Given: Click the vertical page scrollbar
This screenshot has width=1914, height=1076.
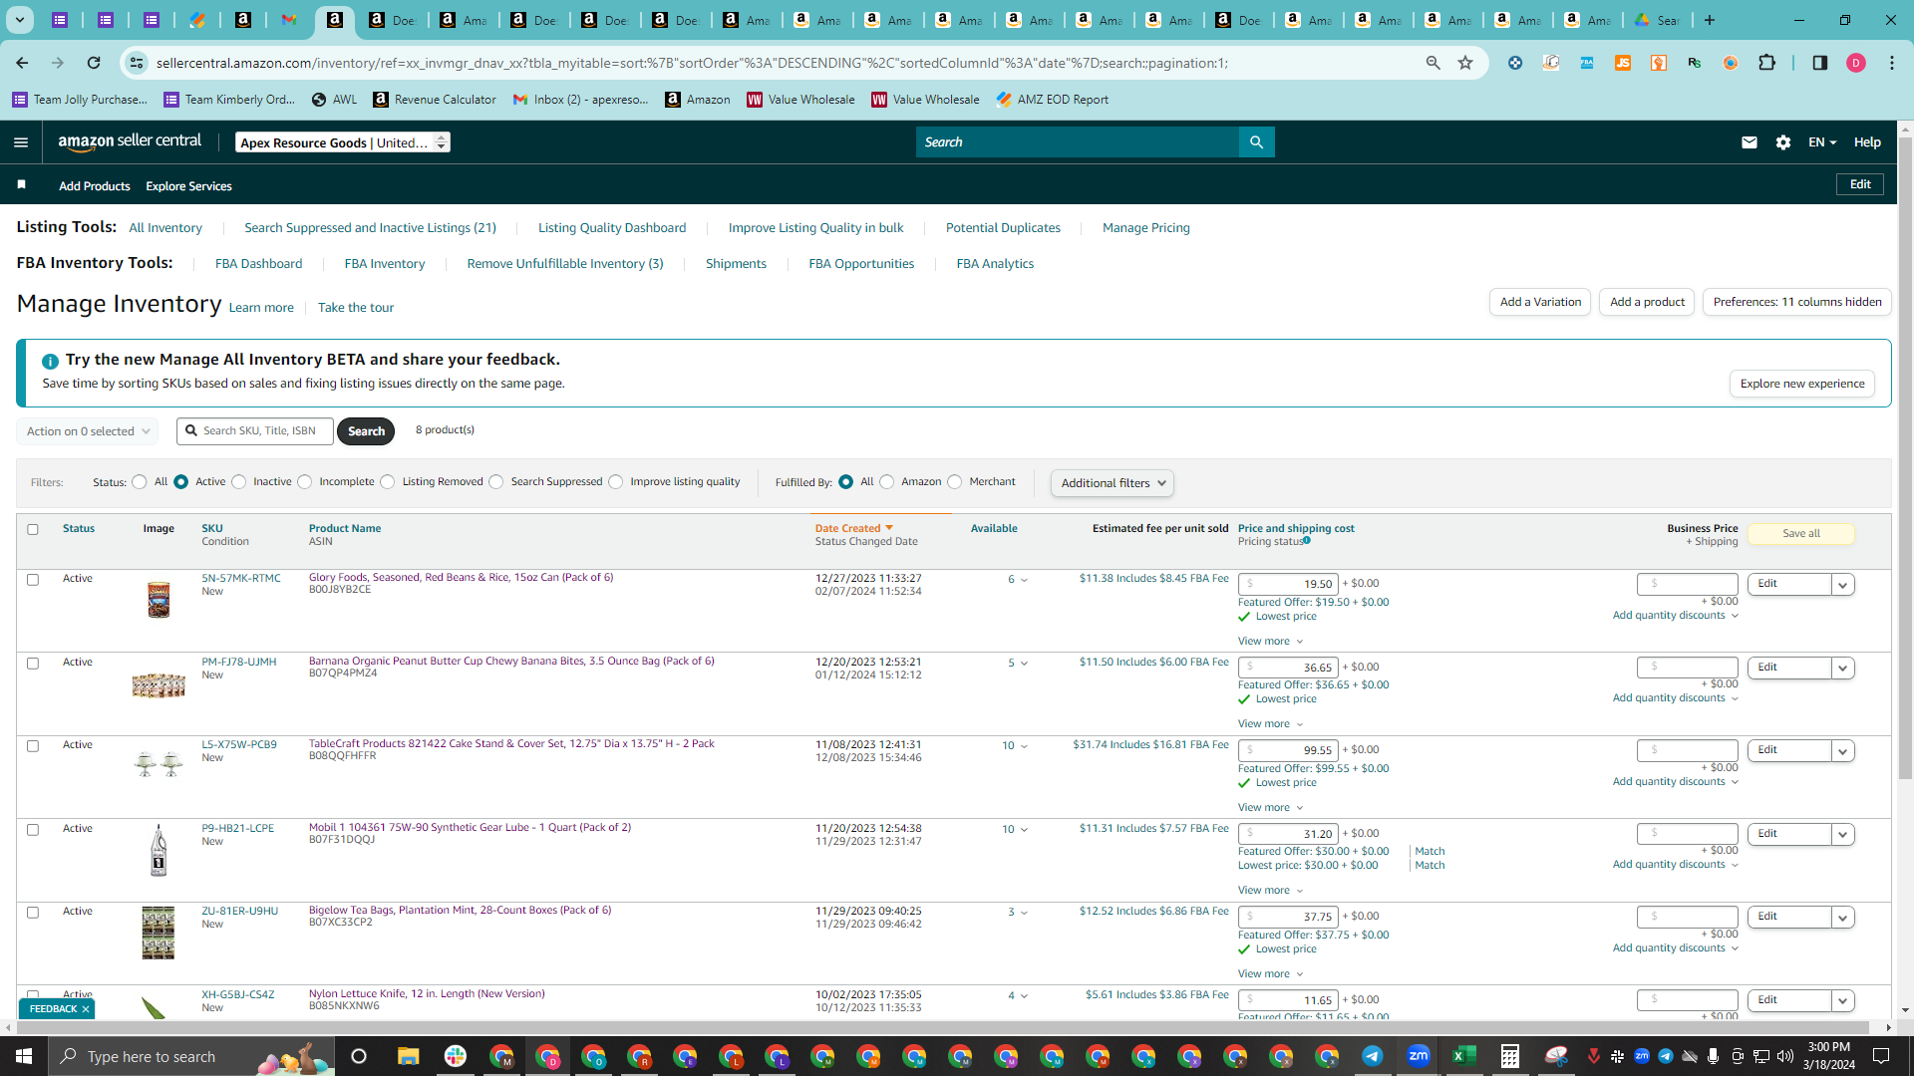Looking at the screenshot, I should (x=1905, y=458).
